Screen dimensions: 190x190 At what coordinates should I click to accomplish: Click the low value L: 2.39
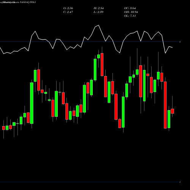[98, 12]
